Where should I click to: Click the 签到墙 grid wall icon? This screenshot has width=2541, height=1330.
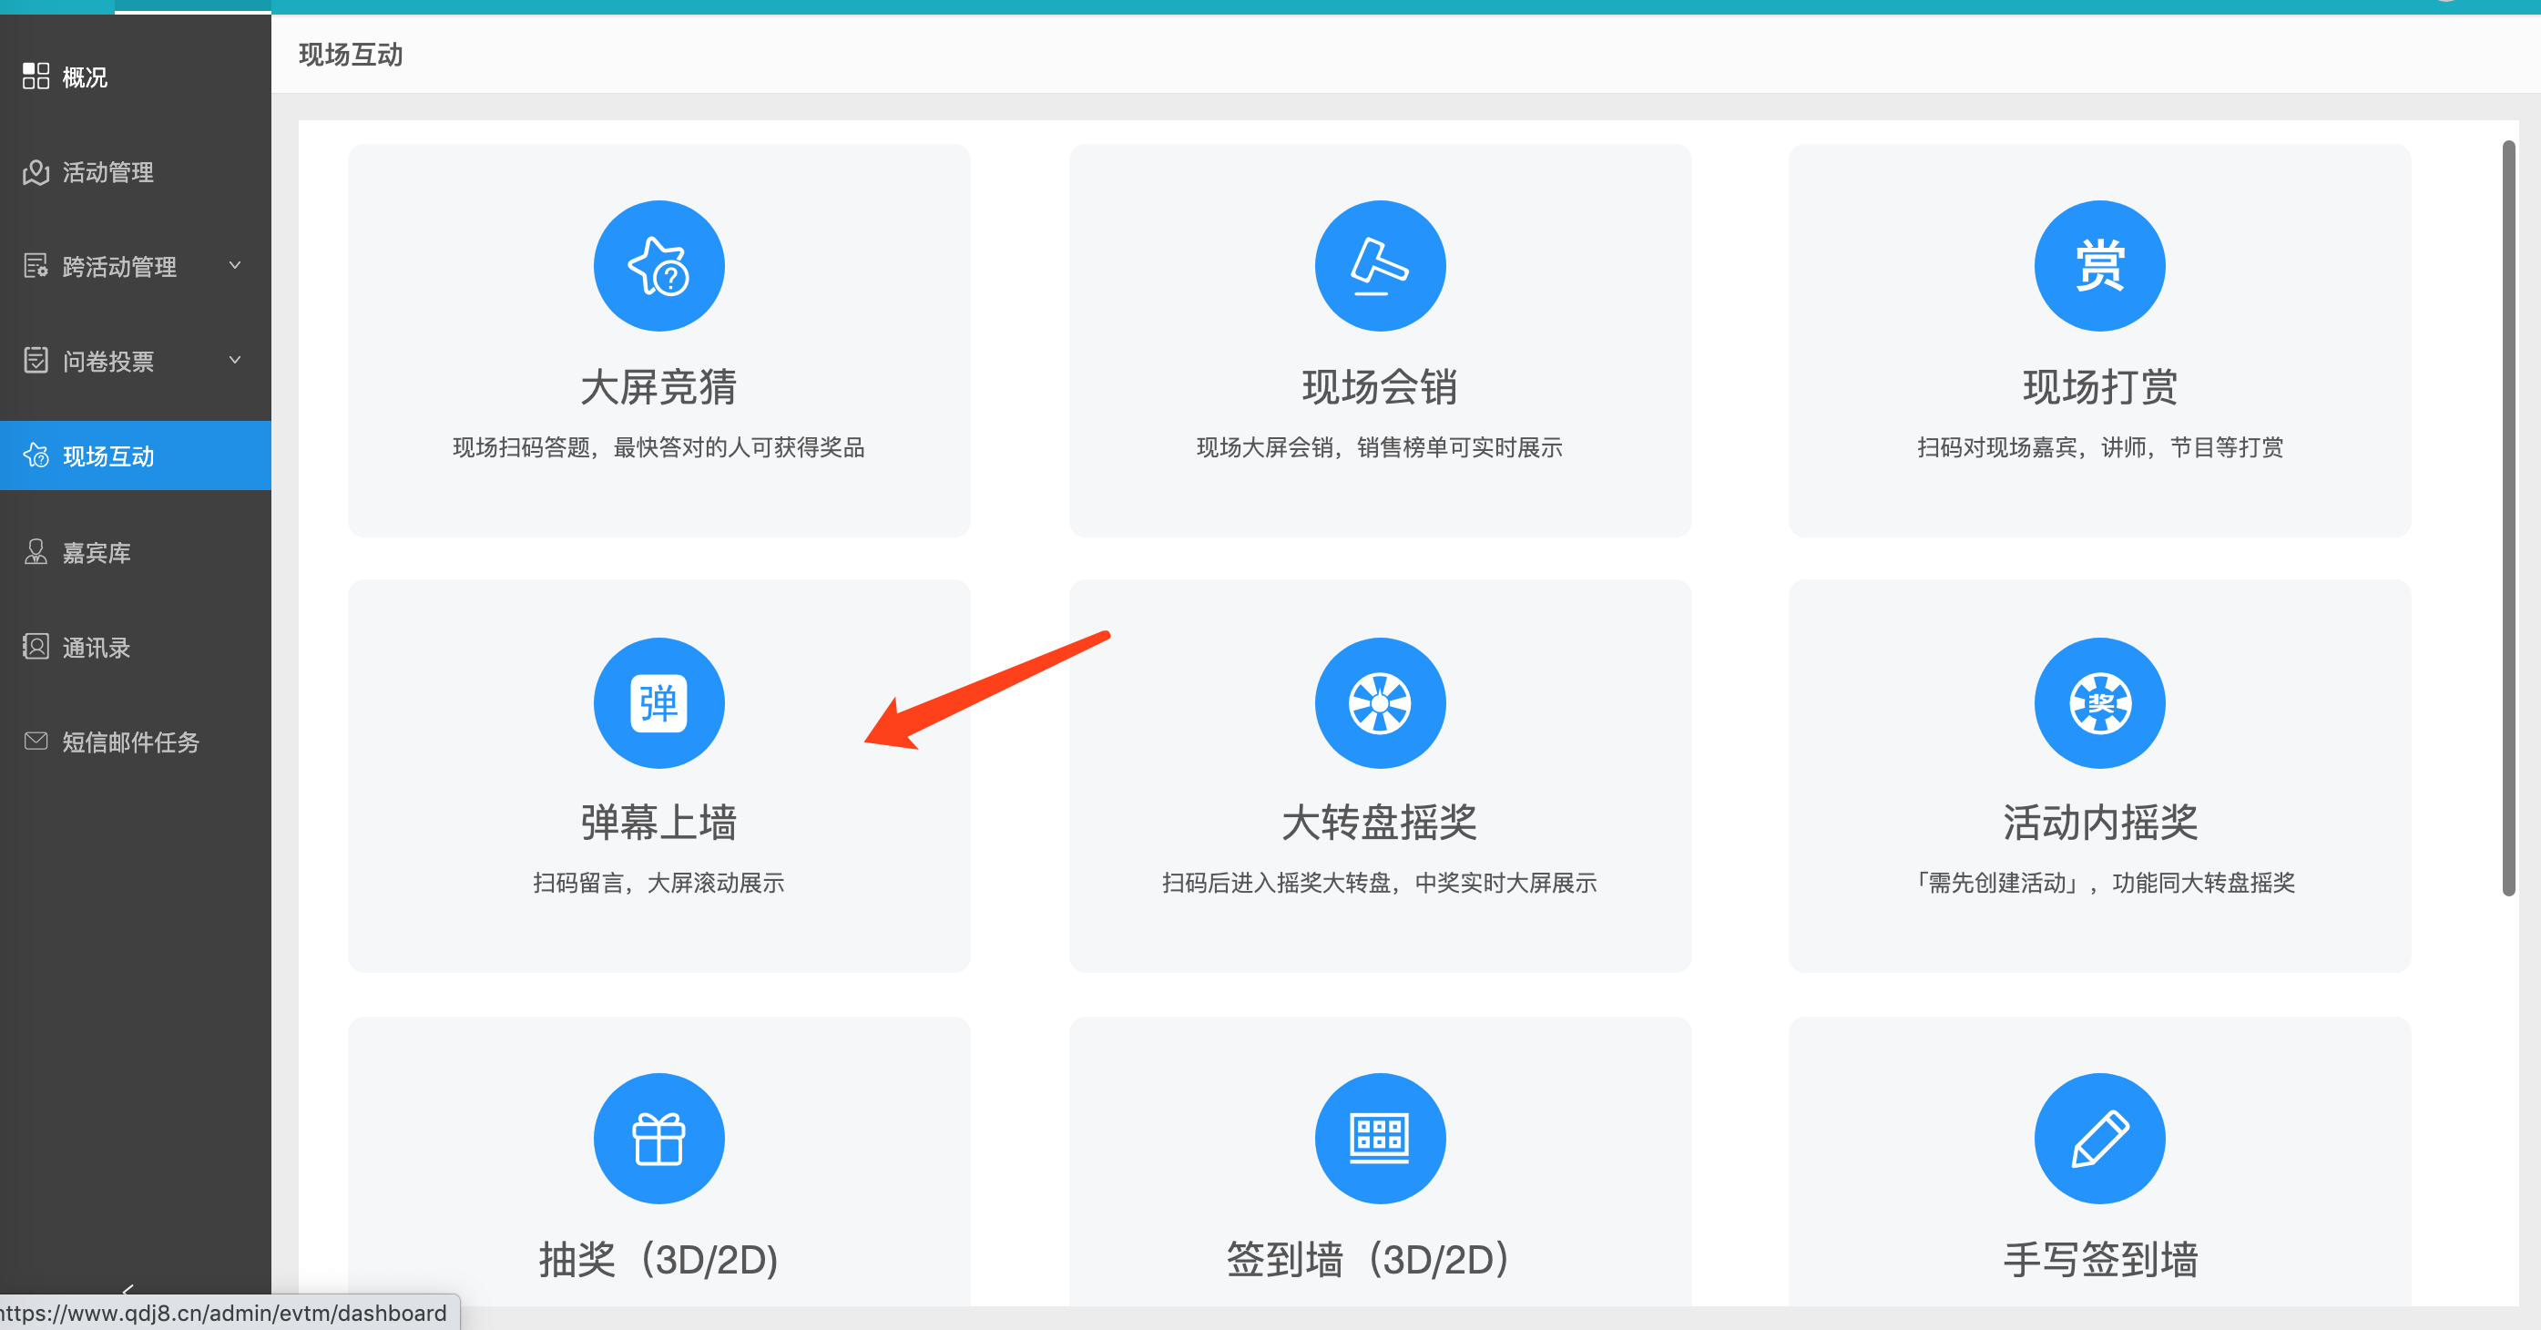coord(1380,1139)
